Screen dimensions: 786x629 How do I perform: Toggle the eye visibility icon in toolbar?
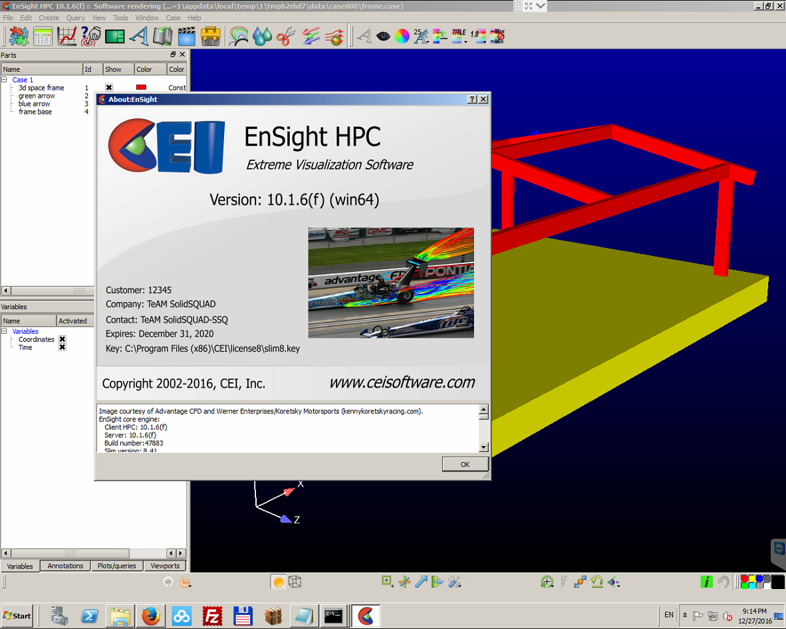(x=383, y=36)
